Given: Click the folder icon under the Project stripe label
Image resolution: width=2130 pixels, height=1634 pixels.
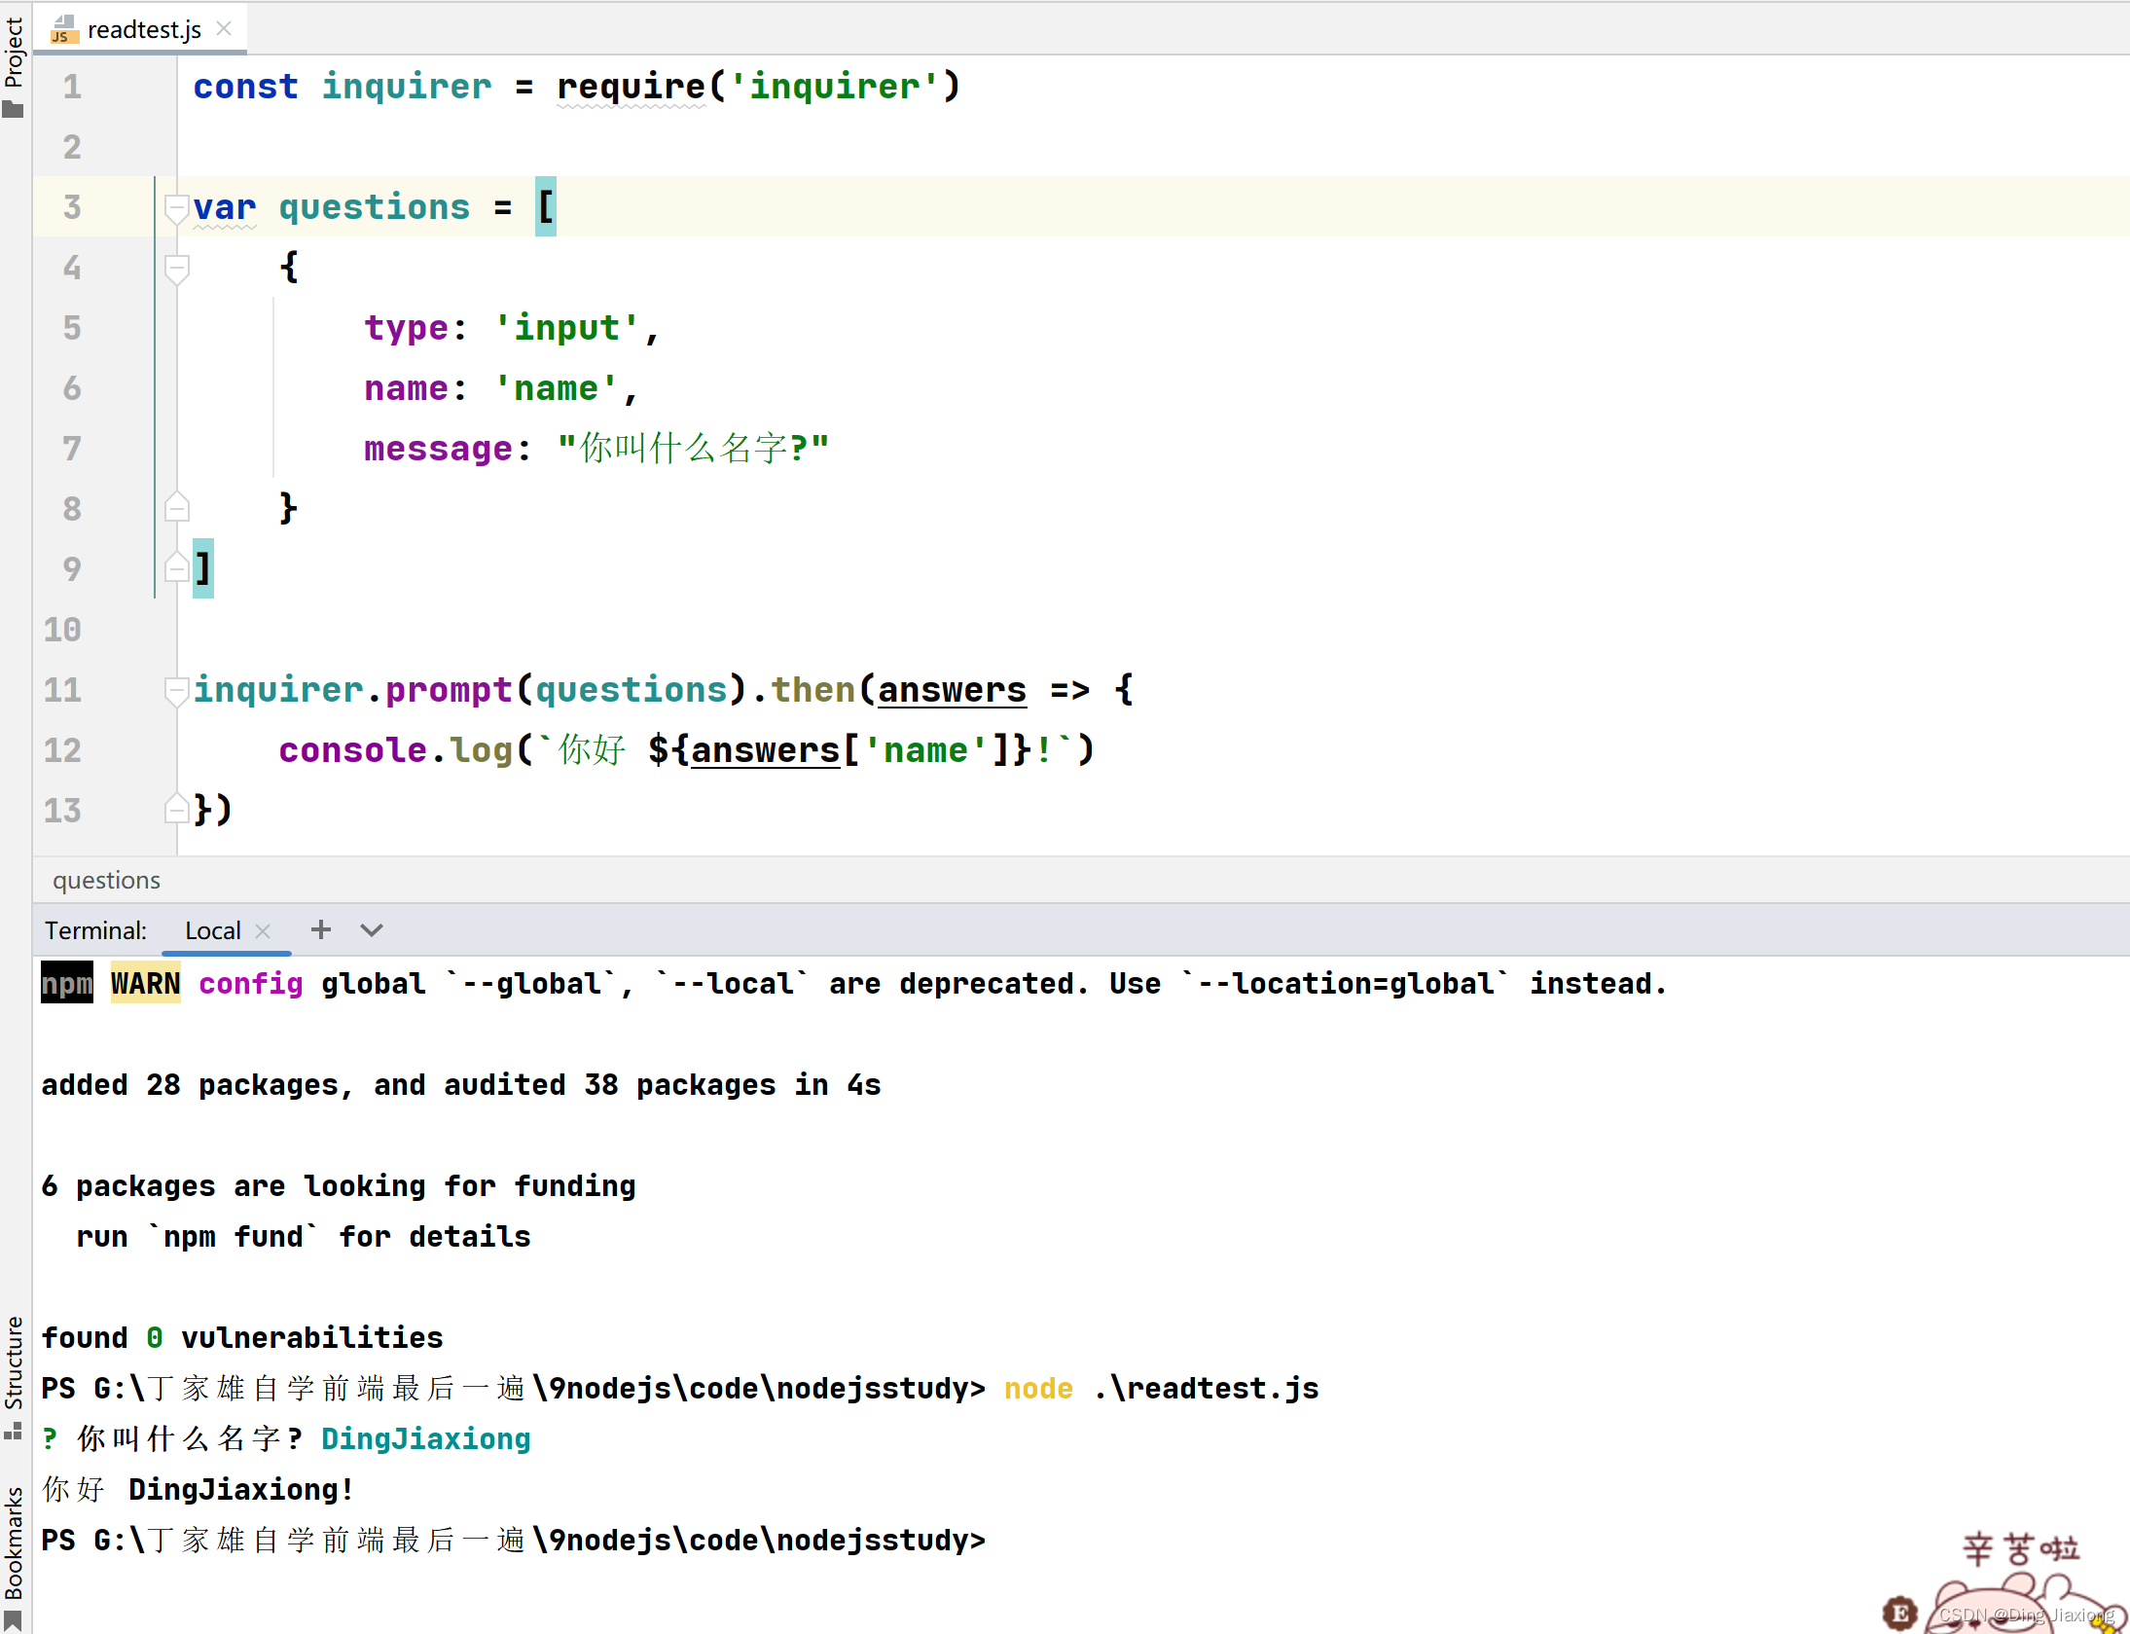Looking at the screenshot, I should tap(15, 107).
